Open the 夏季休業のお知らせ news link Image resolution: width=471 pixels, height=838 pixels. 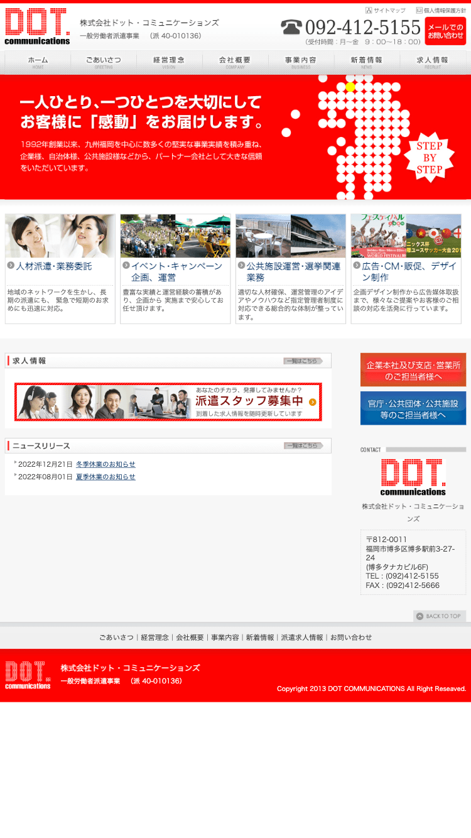(106, 477)
